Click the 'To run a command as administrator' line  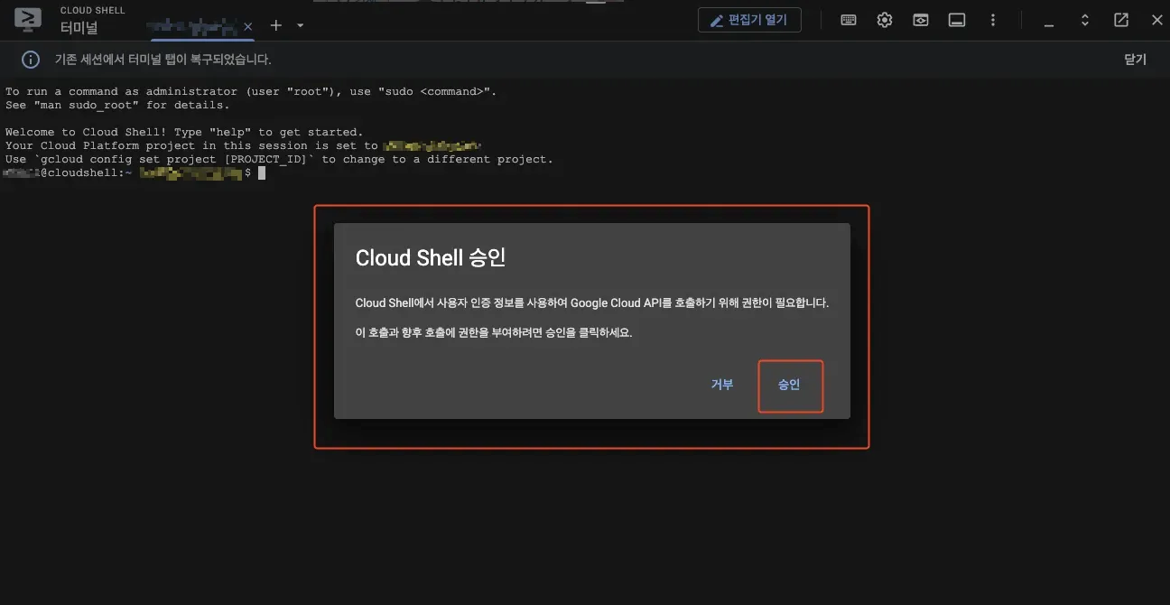point(251,91)
